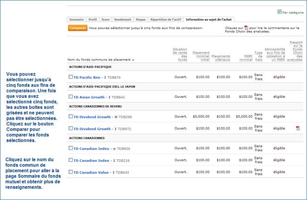Check the box for TD Pacific Rim - I
The width and height of the screenshot is (307, 200).
tap(71, 77)
